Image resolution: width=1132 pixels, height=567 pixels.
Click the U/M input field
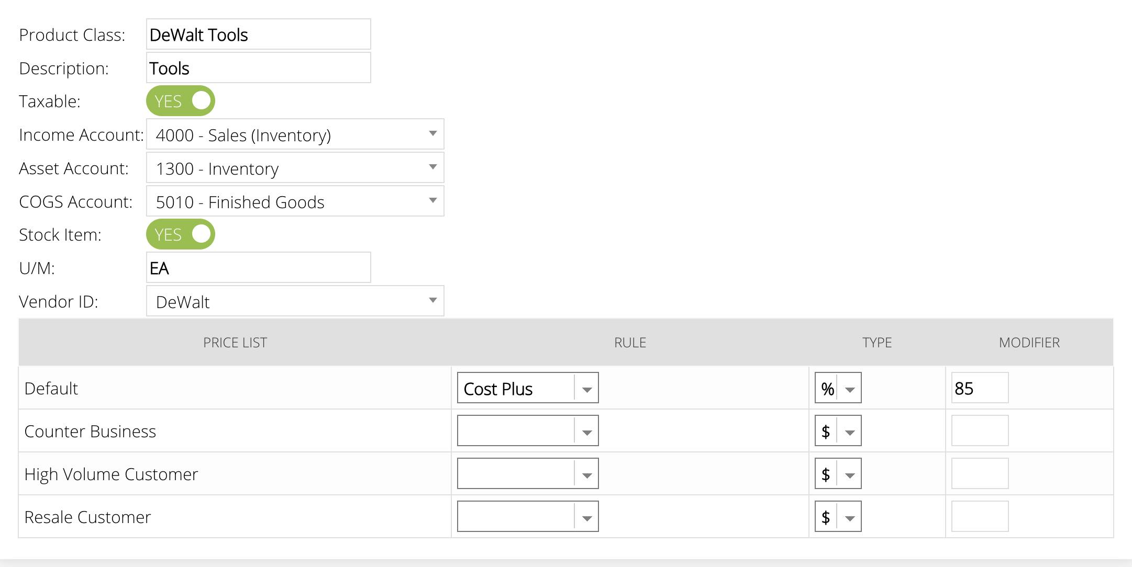click(259, 268)
